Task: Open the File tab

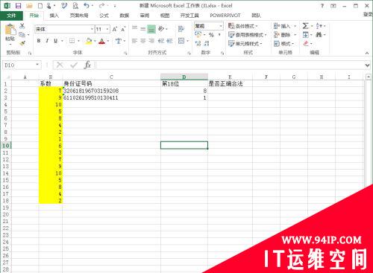Action: point(12,16)
